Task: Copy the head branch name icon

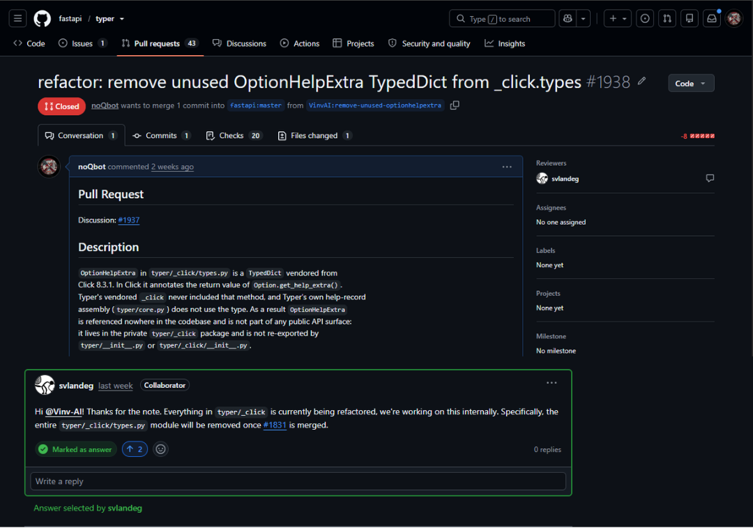Action: [x=455, y=105]
